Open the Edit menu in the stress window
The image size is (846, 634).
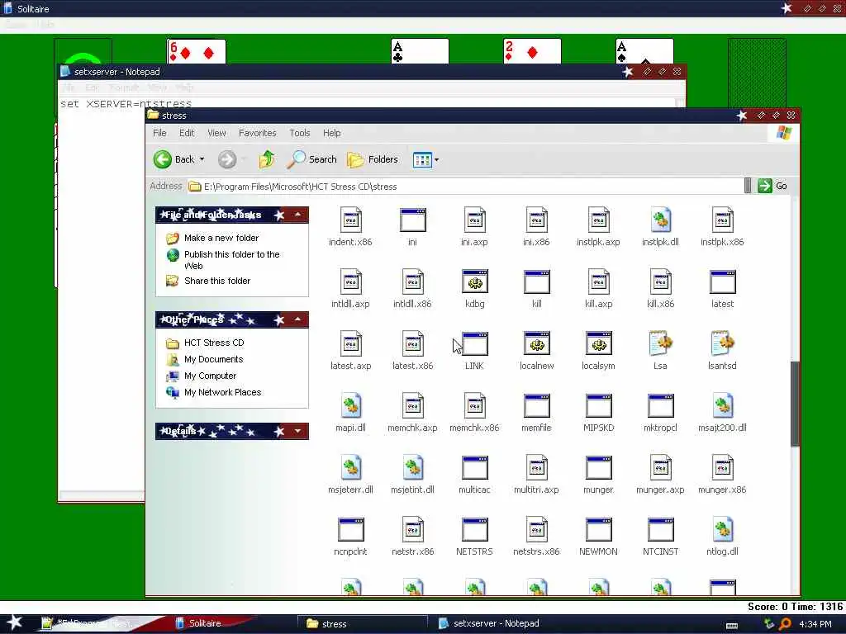187,133
